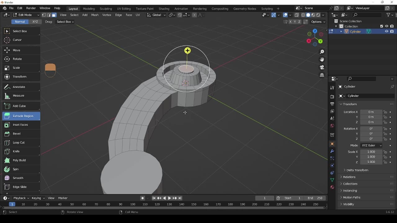Switch to edge select mode
Viewport: 397px width, 223px height.
pyautogui.click(x=49, y=15)
